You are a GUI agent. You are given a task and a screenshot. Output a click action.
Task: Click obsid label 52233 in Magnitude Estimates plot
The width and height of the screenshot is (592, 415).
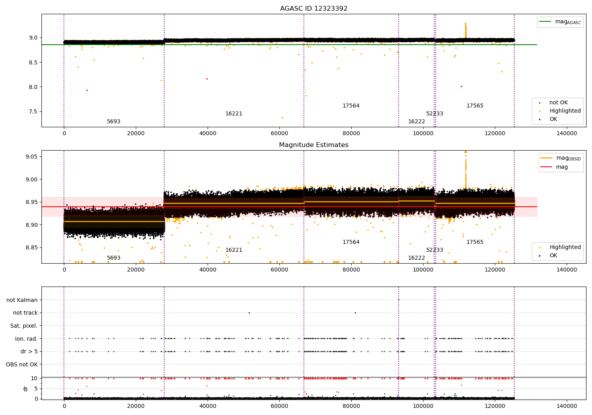point(435,250)
